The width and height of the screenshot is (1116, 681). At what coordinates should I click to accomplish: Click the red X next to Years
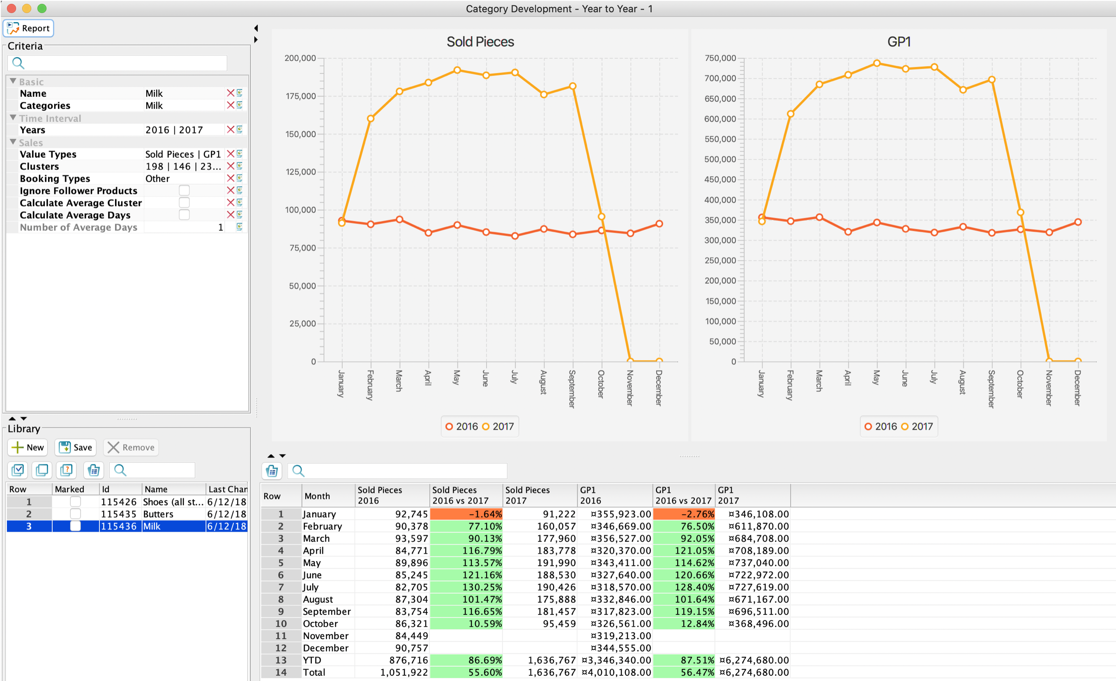tap(231, 129)
